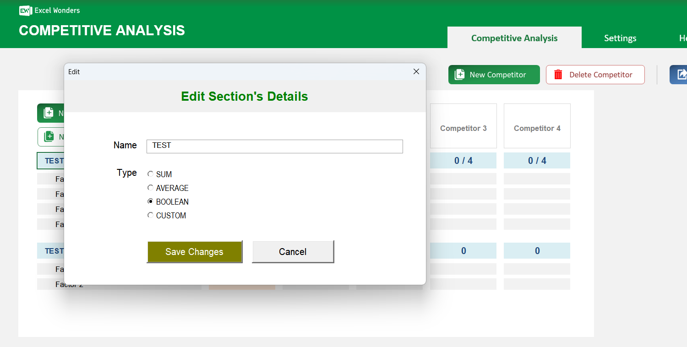
Task: Select the Competitor 4 column header
Action: [536, 128]
